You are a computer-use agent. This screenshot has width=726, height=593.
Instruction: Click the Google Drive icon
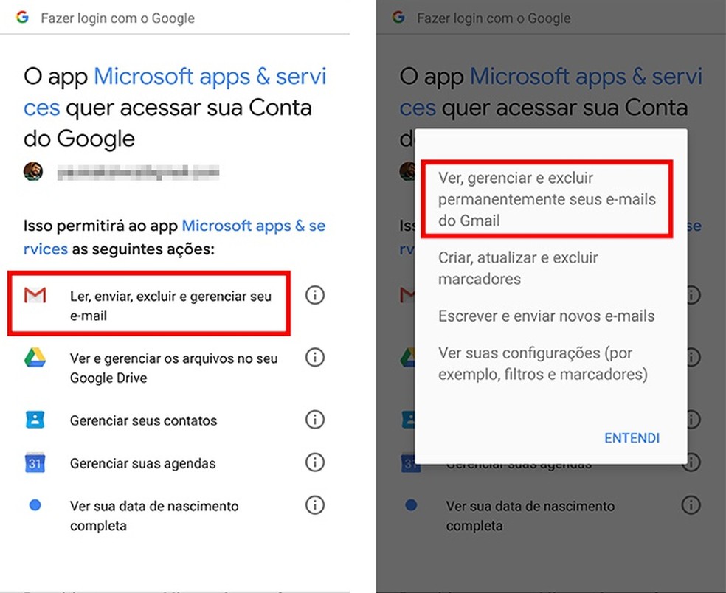pos(35,358)
